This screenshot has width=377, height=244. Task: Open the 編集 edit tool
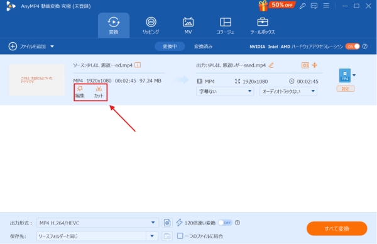pyautogui.click(x=80, y=92)
